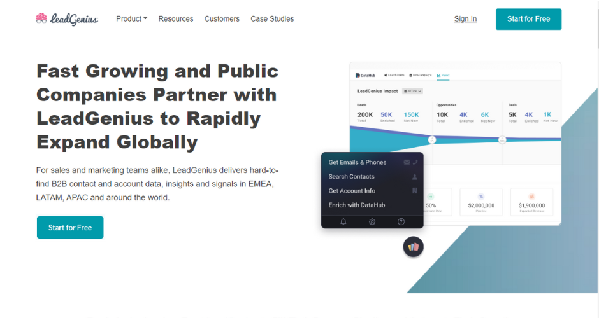This screenshot has width=599, height=318.
Task: Click the Expected Revenue card's orange icon
Action: click(531, 197)
